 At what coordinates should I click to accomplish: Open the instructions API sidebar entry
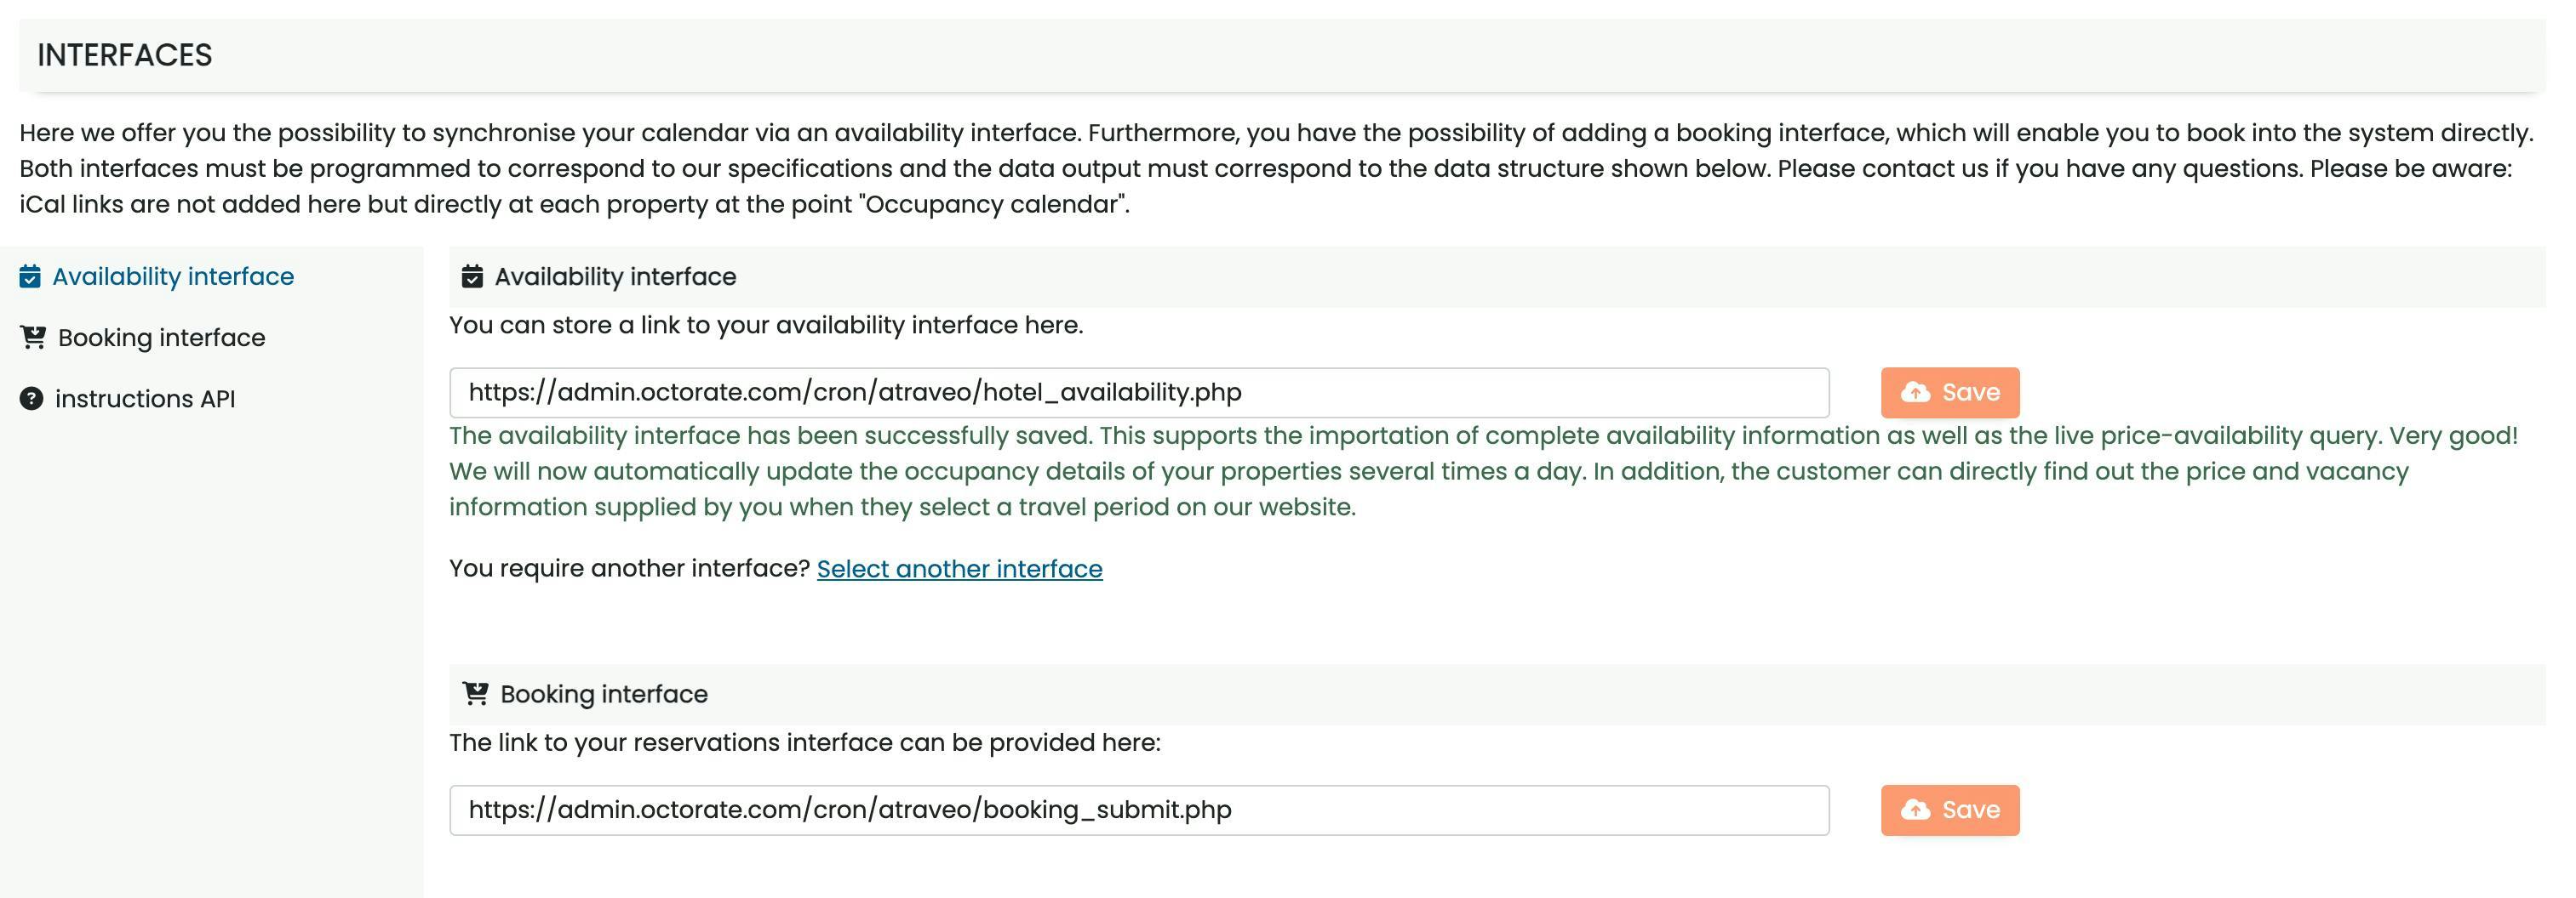[145, 399]
